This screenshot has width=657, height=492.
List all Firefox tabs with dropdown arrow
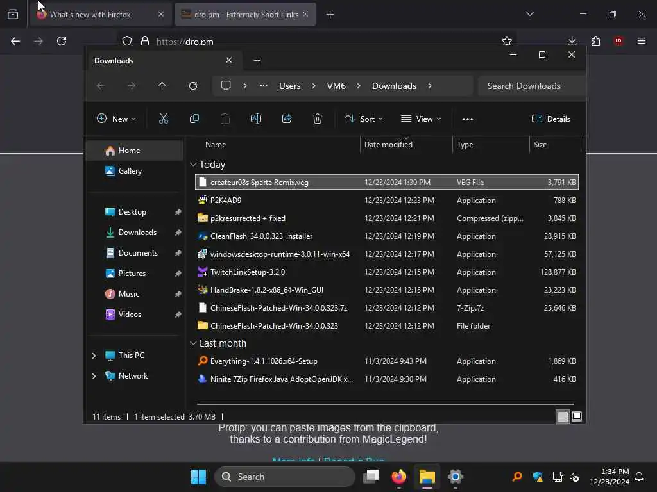(x=530, y=14)
